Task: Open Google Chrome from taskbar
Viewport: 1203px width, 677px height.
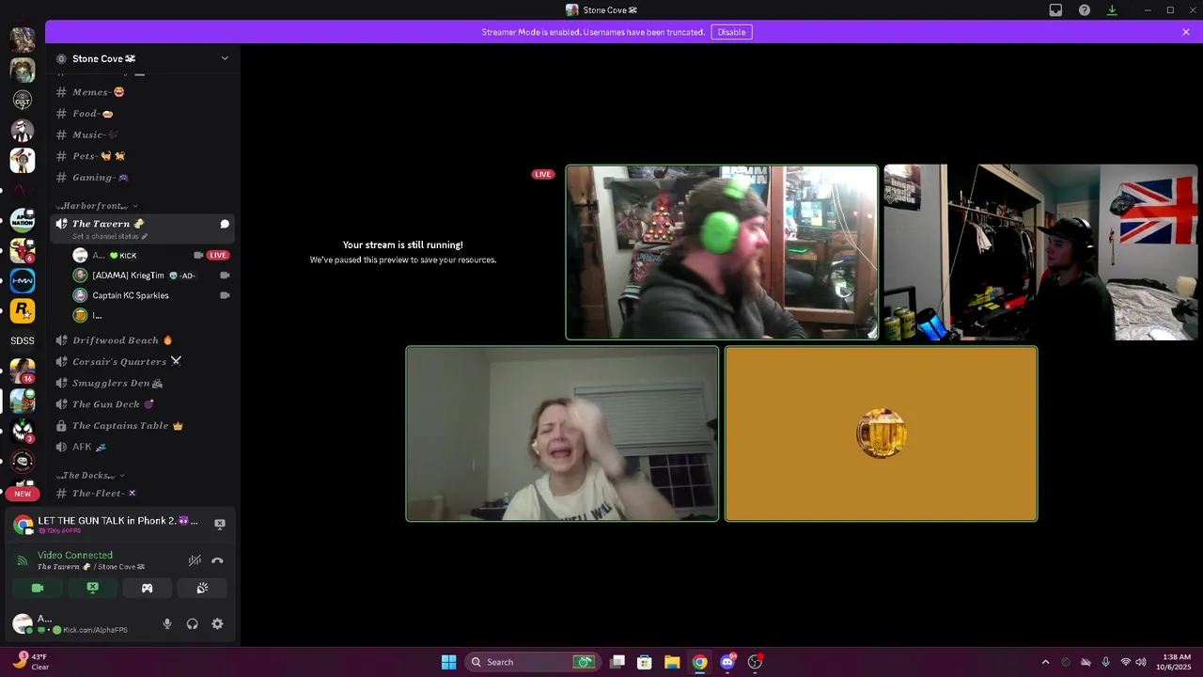Action: [699, 662]
